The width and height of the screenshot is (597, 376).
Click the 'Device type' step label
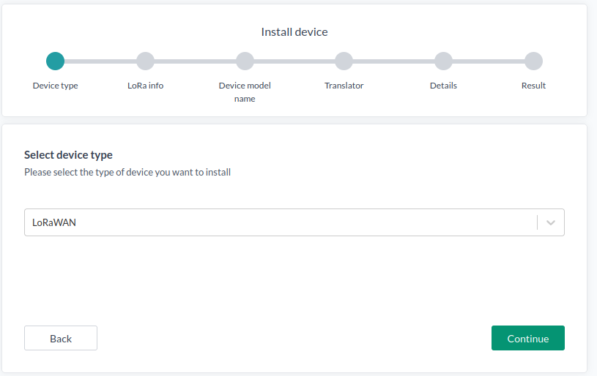55,86
